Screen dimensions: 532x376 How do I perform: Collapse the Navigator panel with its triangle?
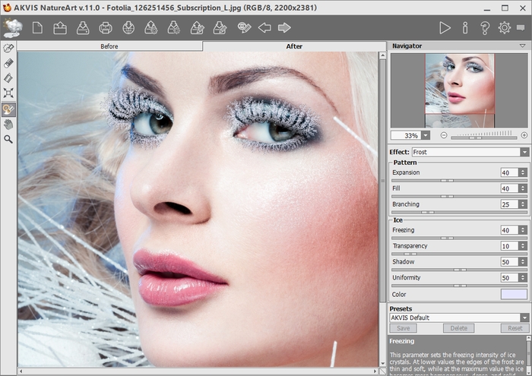523,46
